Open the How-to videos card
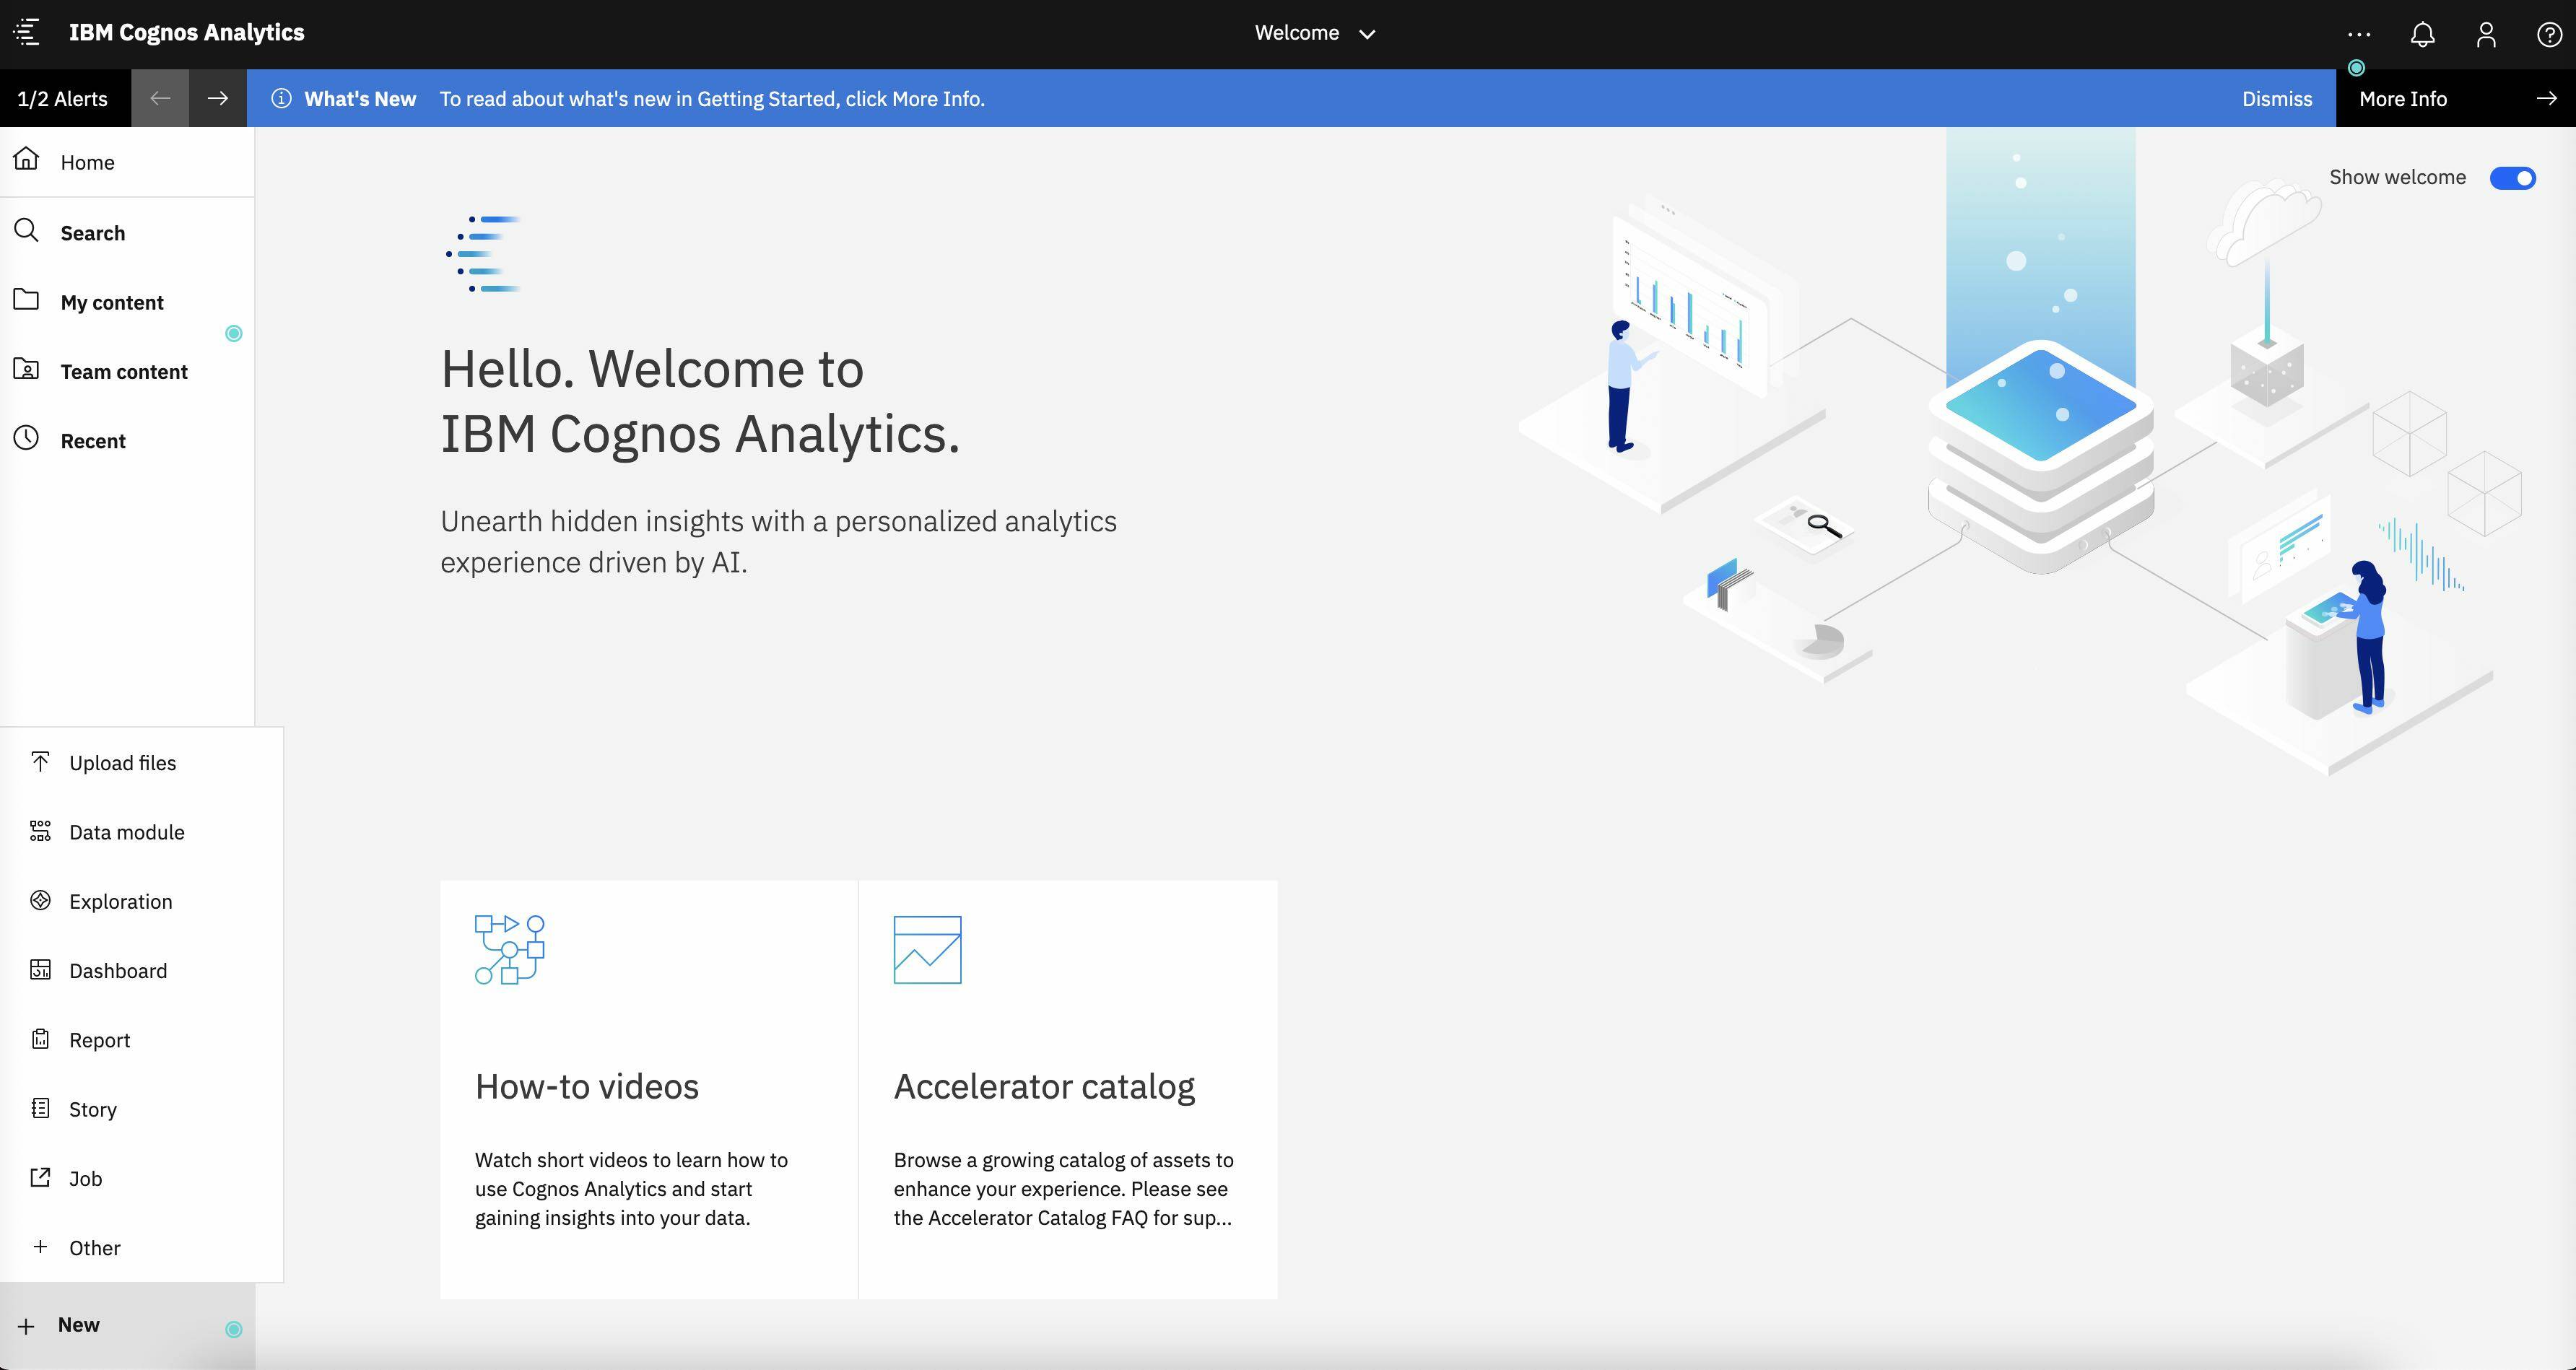 point(648,1089)
